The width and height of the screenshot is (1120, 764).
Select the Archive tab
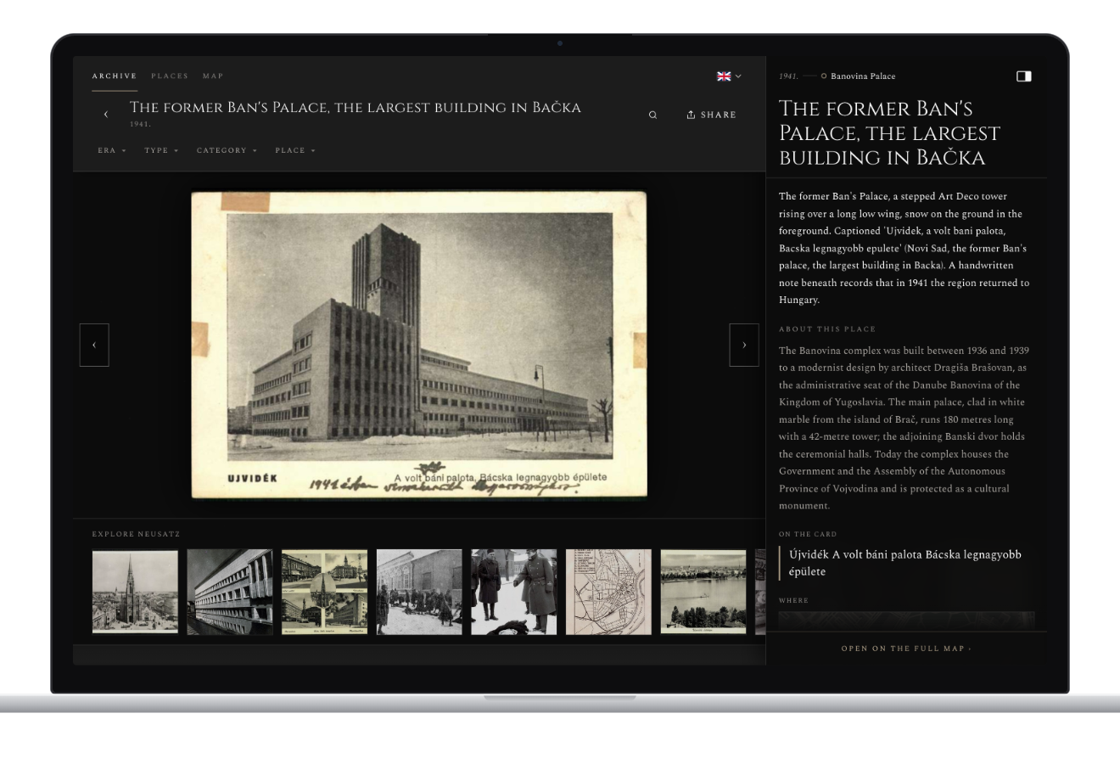tap(115, 76)
